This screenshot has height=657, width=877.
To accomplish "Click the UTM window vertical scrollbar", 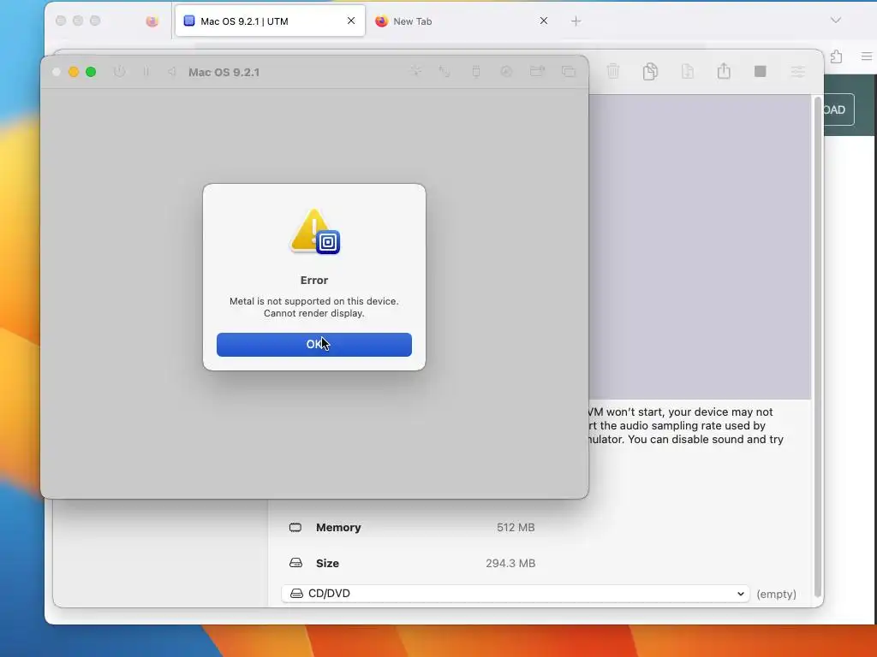I will tap(817, 346).
